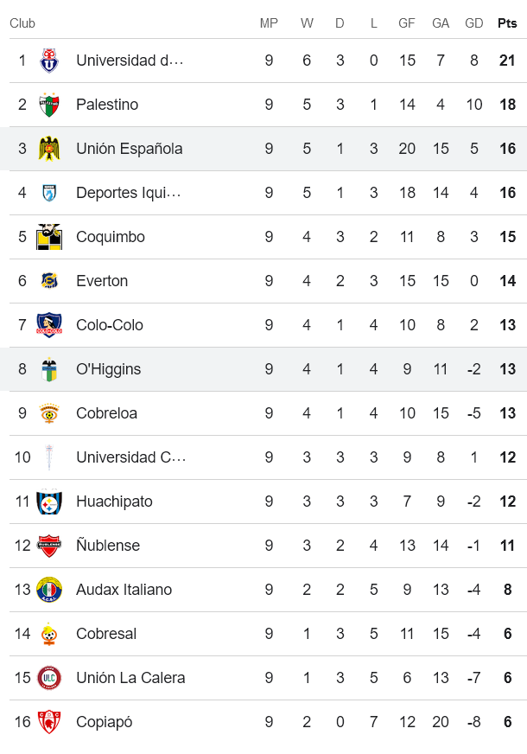Click the Palestino club crest
This screenshot has width=527, height=754.
click(49, 105)
